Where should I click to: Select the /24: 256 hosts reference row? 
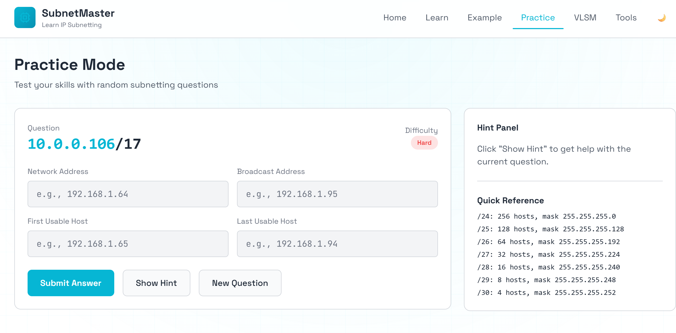click(x=546, y=216)
